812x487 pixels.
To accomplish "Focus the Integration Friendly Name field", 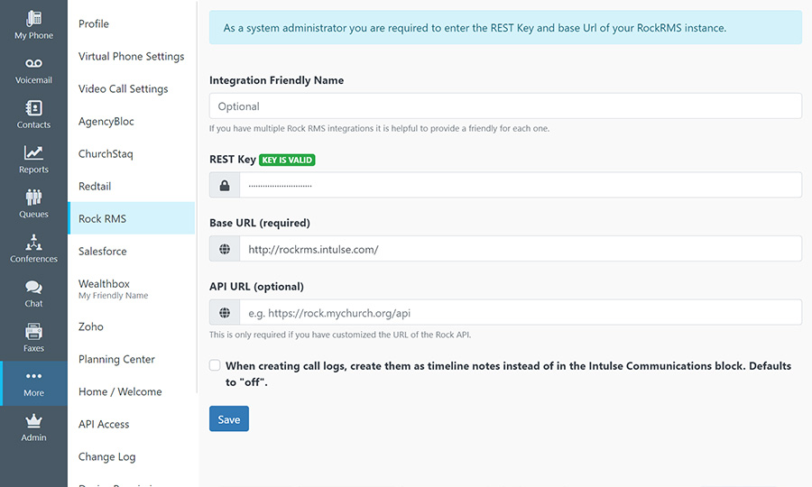I will point(505,106).
